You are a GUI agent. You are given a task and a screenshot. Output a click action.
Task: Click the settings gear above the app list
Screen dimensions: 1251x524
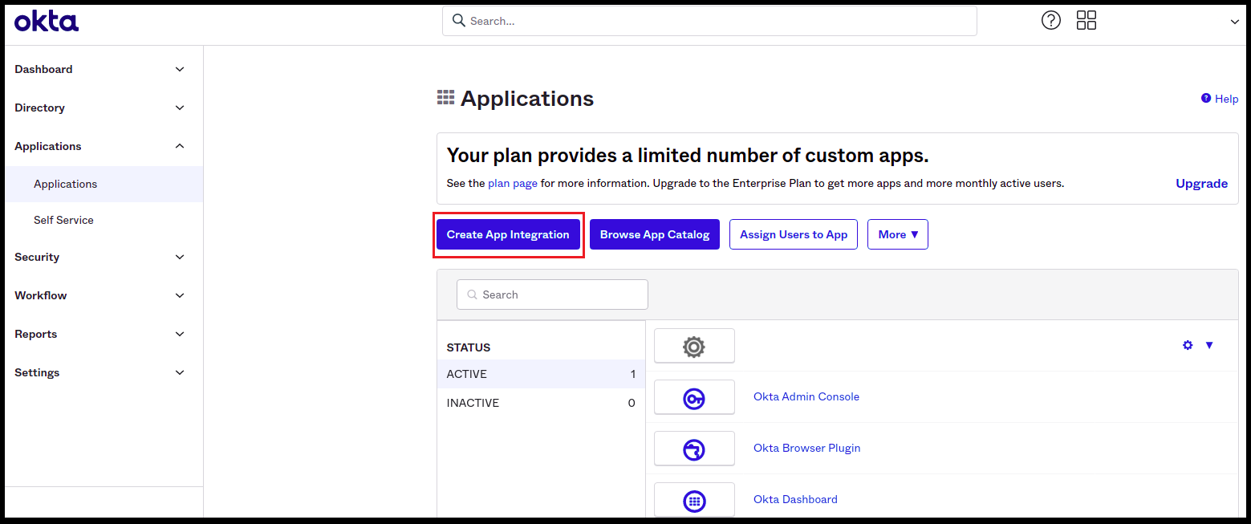click(1188, 345)
